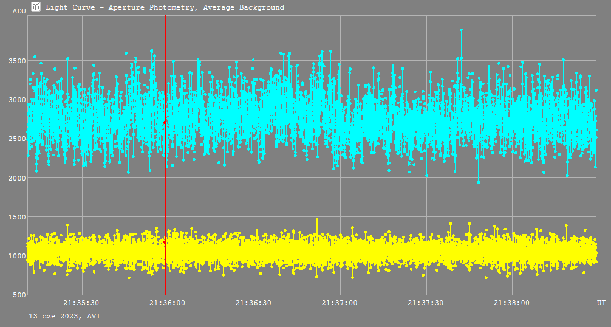Click the 2000 value on the Y axis
The height and width of the screenshot is (327, 611).
tap(17, 178)
